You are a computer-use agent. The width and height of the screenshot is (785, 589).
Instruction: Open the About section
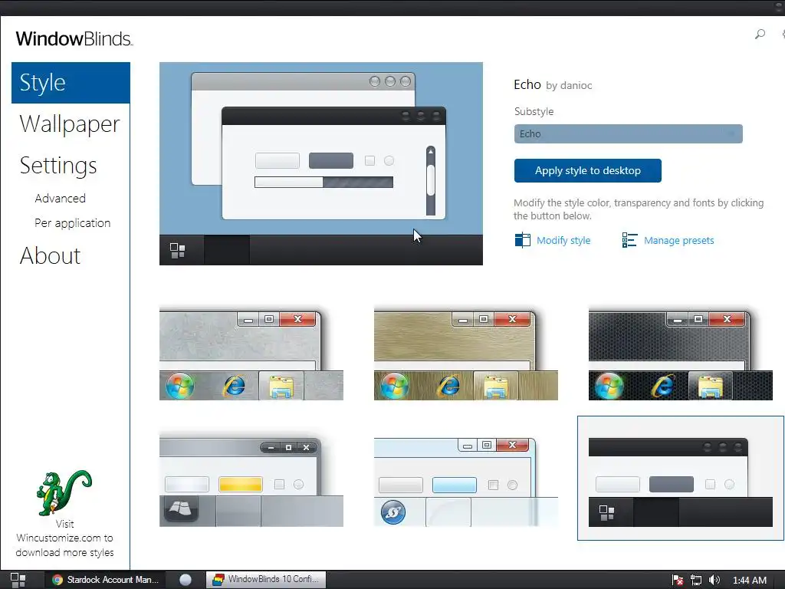coord(50,256)
